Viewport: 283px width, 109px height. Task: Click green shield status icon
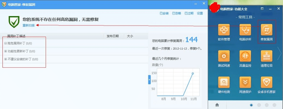[14, 22]
